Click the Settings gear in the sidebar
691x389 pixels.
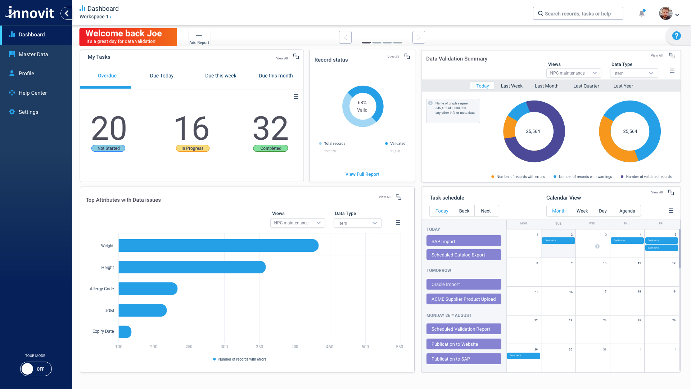[12, 112]
